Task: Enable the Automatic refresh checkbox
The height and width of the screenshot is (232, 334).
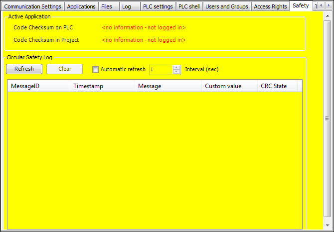Action: tap(96, 70)
